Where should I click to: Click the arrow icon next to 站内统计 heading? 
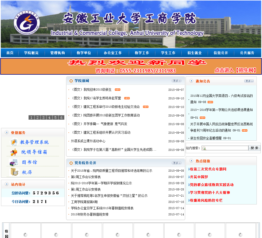click(7, 184)
